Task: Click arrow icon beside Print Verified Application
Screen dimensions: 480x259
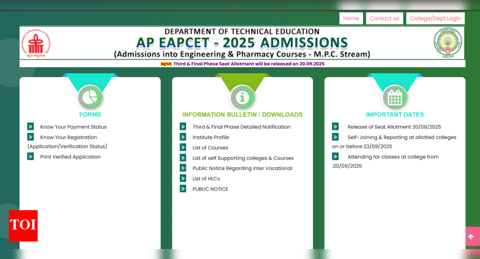Action: (x=31, y=156)
